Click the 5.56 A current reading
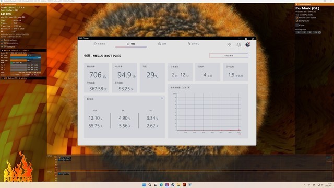Image resolution: width=334 pixels, height=188 pixels. point(124,126)
